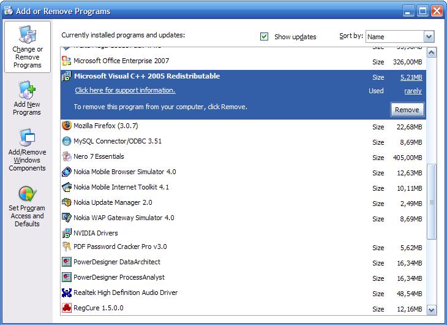Select Nokia WAP Gateway Simulator icon
The image size is (447, 325).
tap(66, 218)
